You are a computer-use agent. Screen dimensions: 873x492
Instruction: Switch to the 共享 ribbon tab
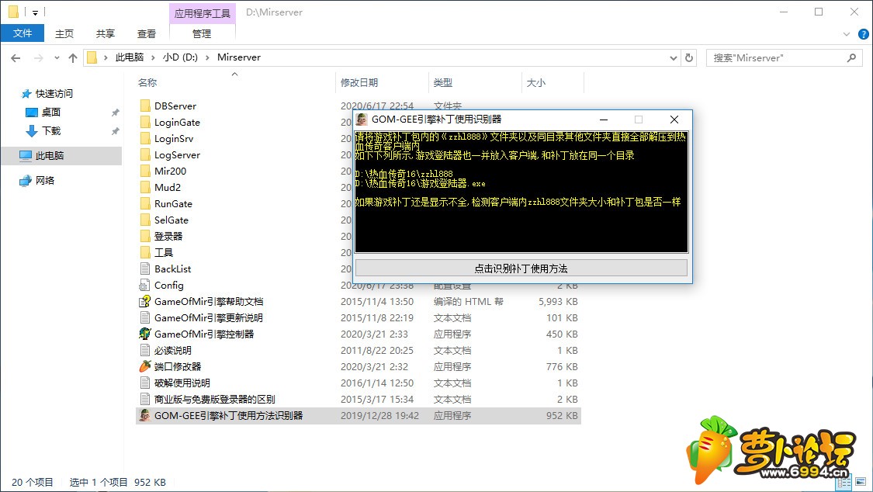(x=106, y=33)
